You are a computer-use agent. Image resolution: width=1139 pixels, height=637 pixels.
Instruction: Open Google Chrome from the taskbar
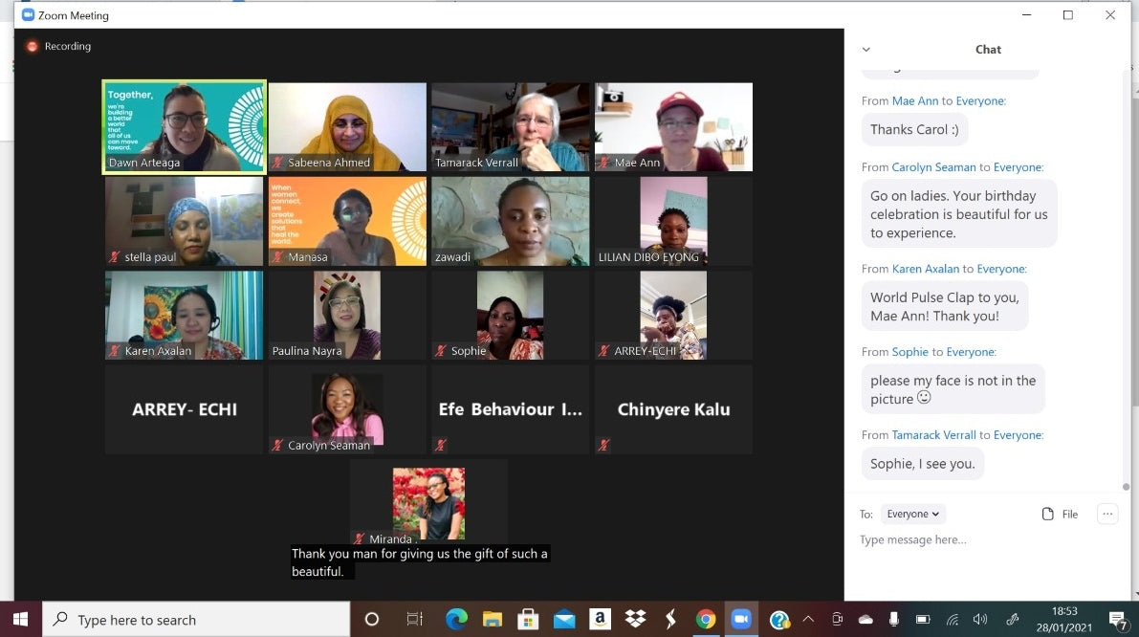point(706,619)
